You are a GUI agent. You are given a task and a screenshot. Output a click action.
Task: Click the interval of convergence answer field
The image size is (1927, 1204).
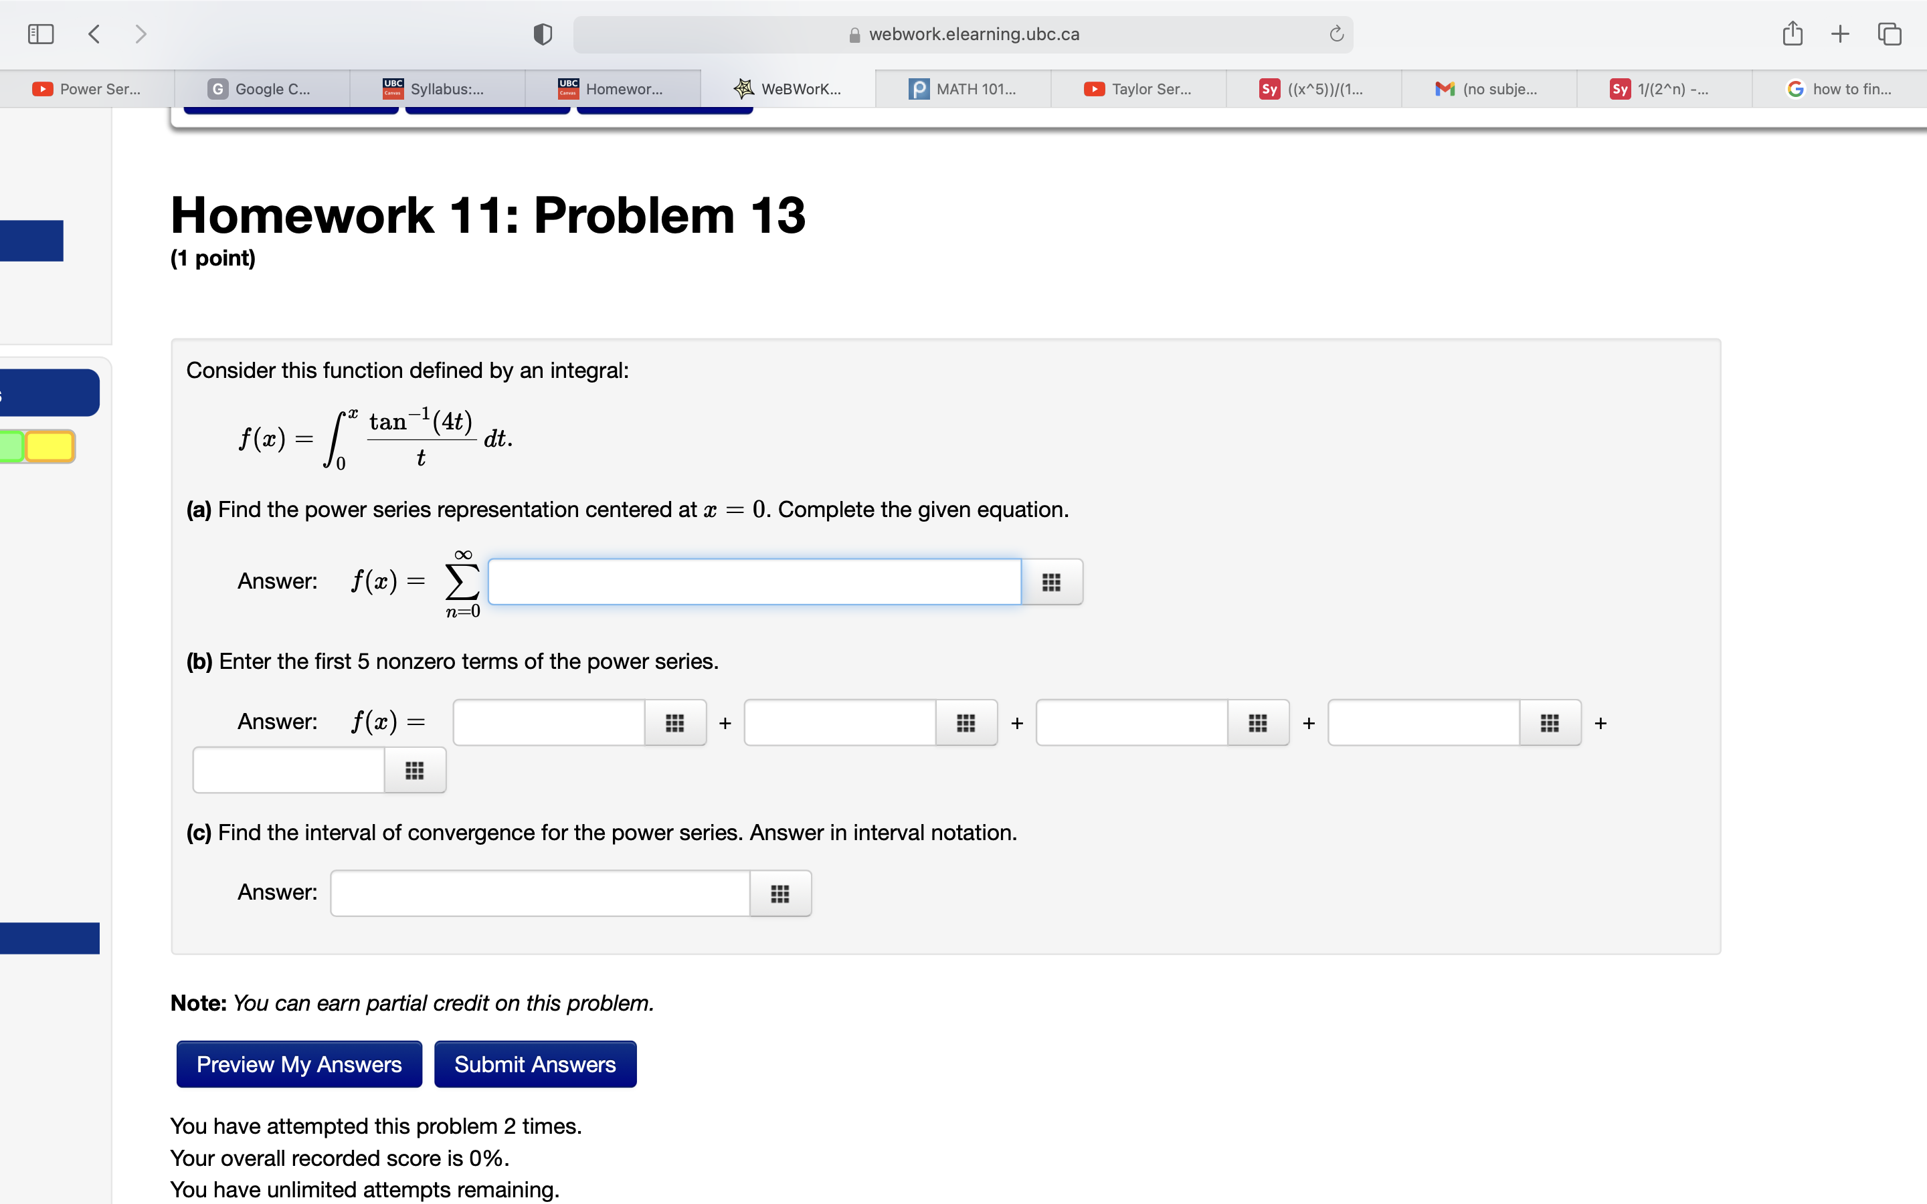(x=540, y=894)
